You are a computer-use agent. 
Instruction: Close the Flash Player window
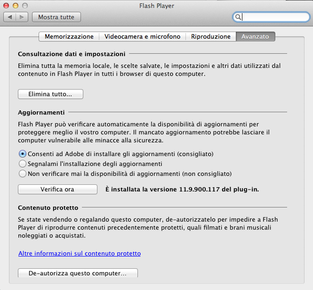click(6, 5)
